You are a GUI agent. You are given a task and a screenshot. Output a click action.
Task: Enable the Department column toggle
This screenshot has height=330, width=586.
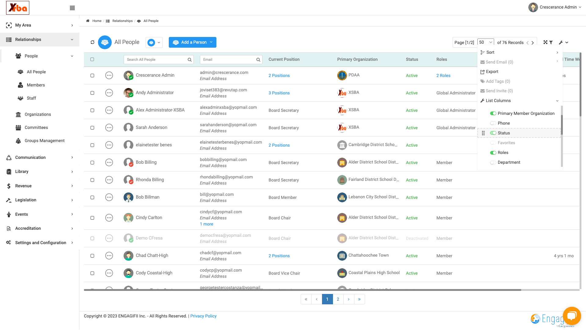[493, 162]
